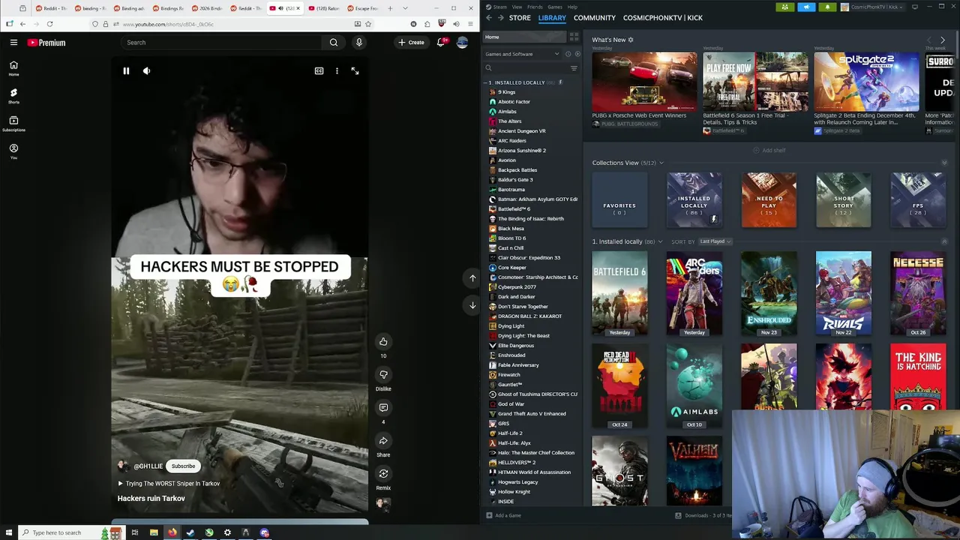Mute the Short with the volume icon

(146, 71)
